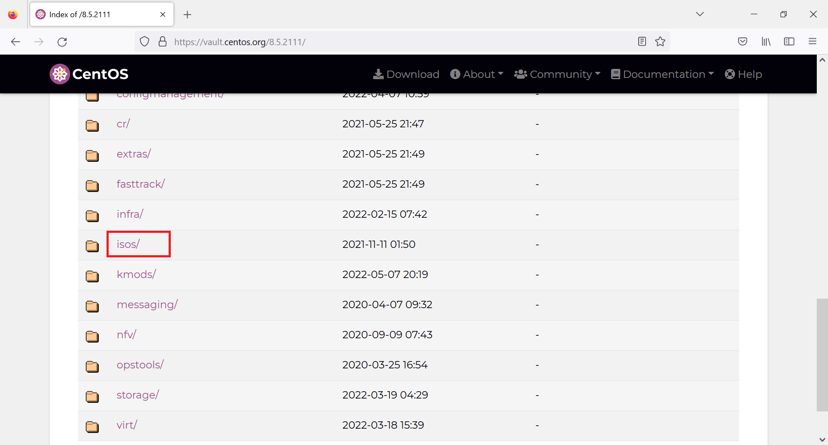This screenshot has width=828, height=445.
Task: Open the opstools/ directory link
Action: coord(140,365)
